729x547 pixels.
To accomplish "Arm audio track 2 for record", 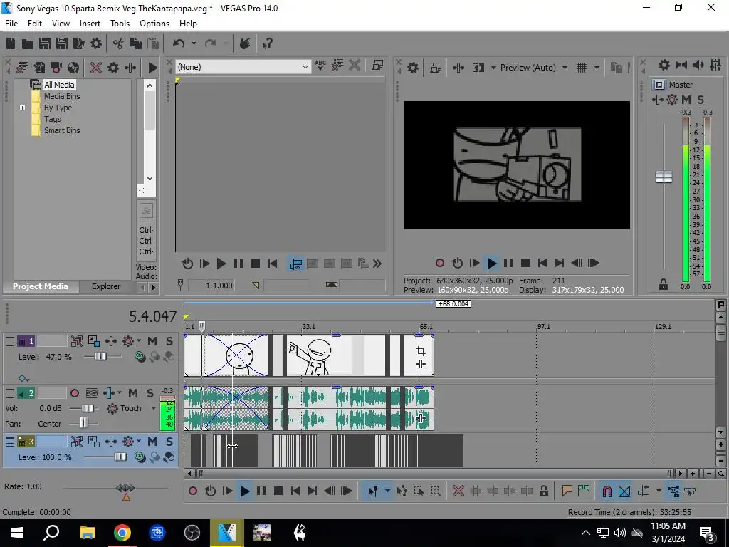I will point(74,393).
